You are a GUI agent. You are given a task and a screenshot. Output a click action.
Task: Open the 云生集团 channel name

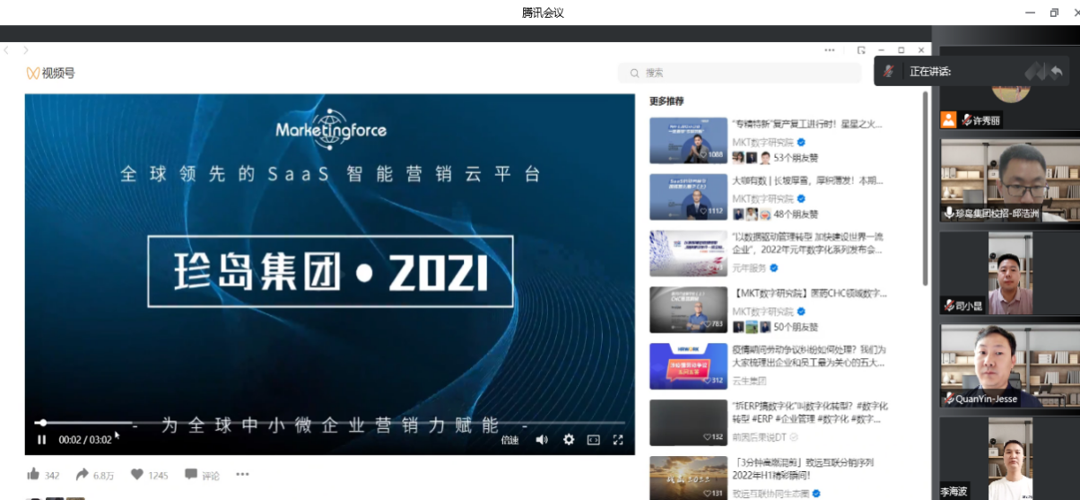click(749, 381)
